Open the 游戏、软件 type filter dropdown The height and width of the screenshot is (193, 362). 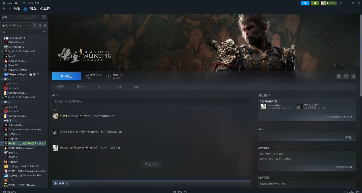[16, 26]
